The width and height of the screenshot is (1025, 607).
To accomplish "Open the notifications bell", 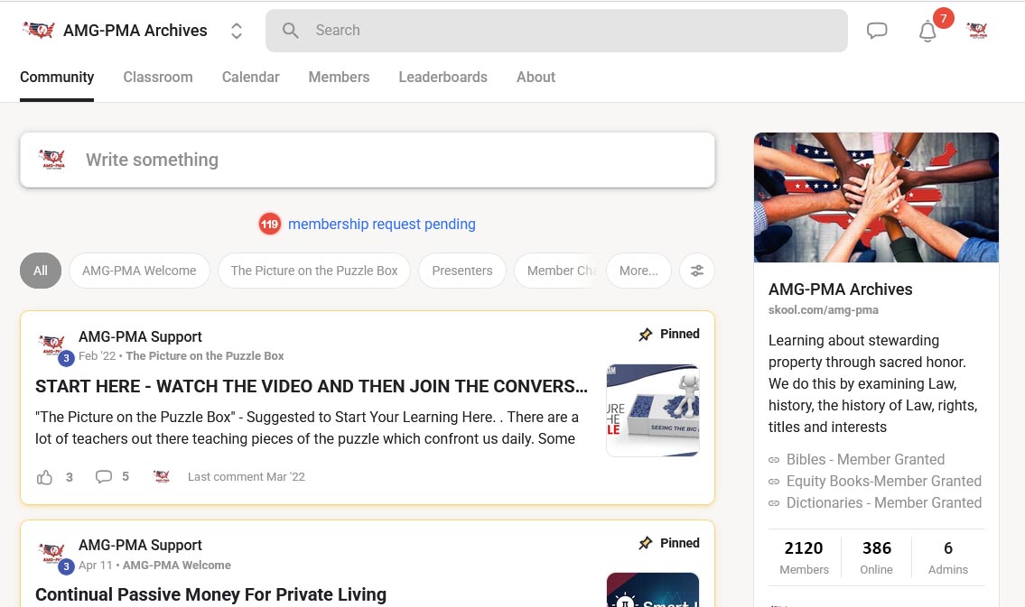I will pos(927,32).
